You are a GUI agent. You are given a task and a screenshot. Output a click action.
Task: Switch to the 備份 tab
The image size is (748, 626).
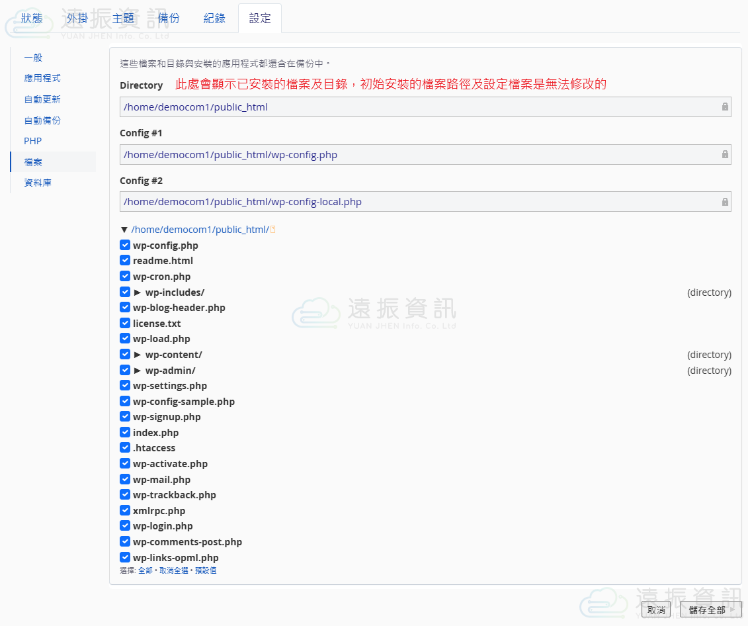click(169, 19)
